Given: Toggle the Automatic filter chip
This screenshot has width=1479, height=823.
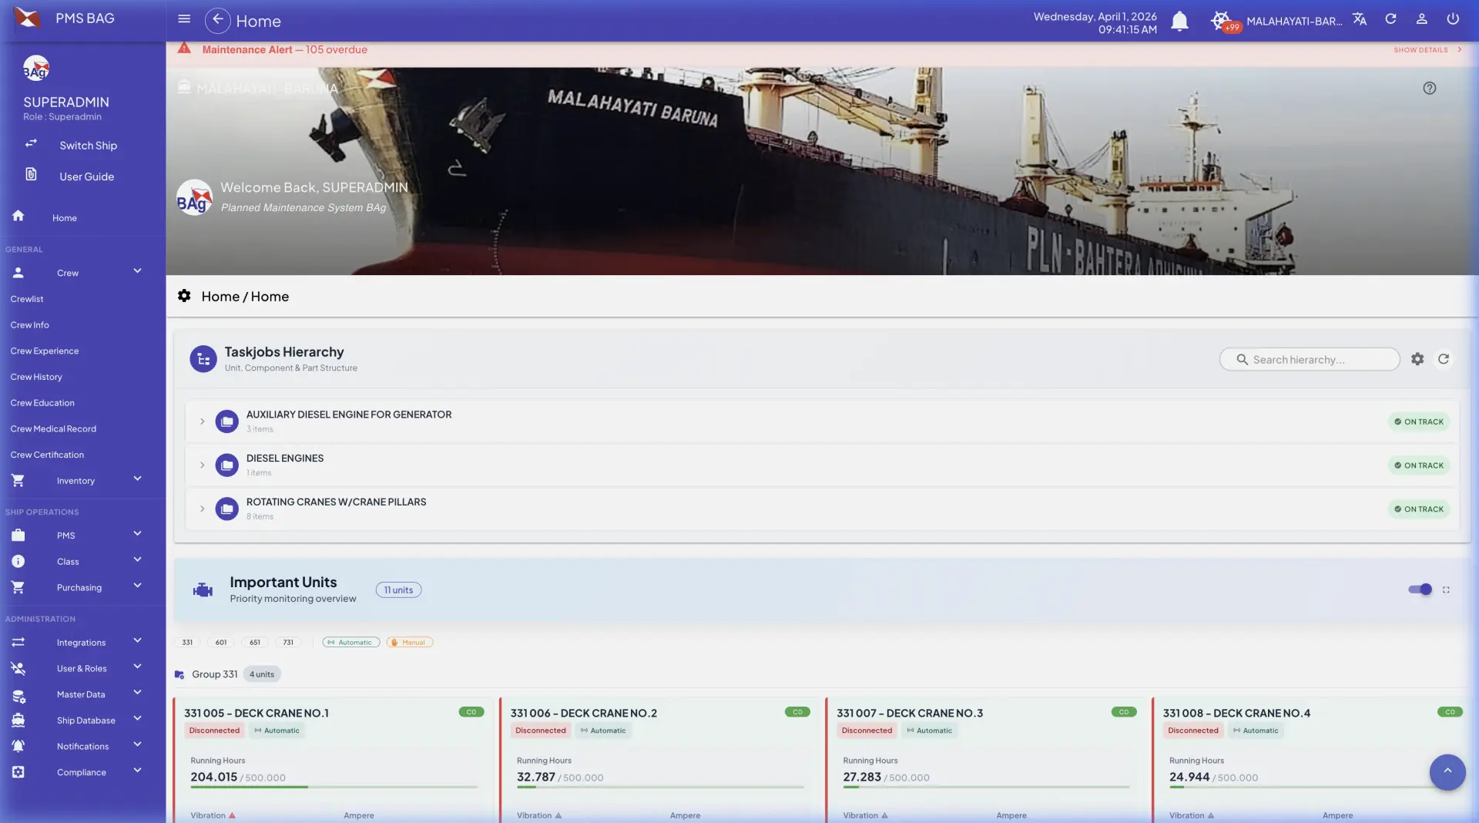Looking at the screenshot, I should 351,643.
